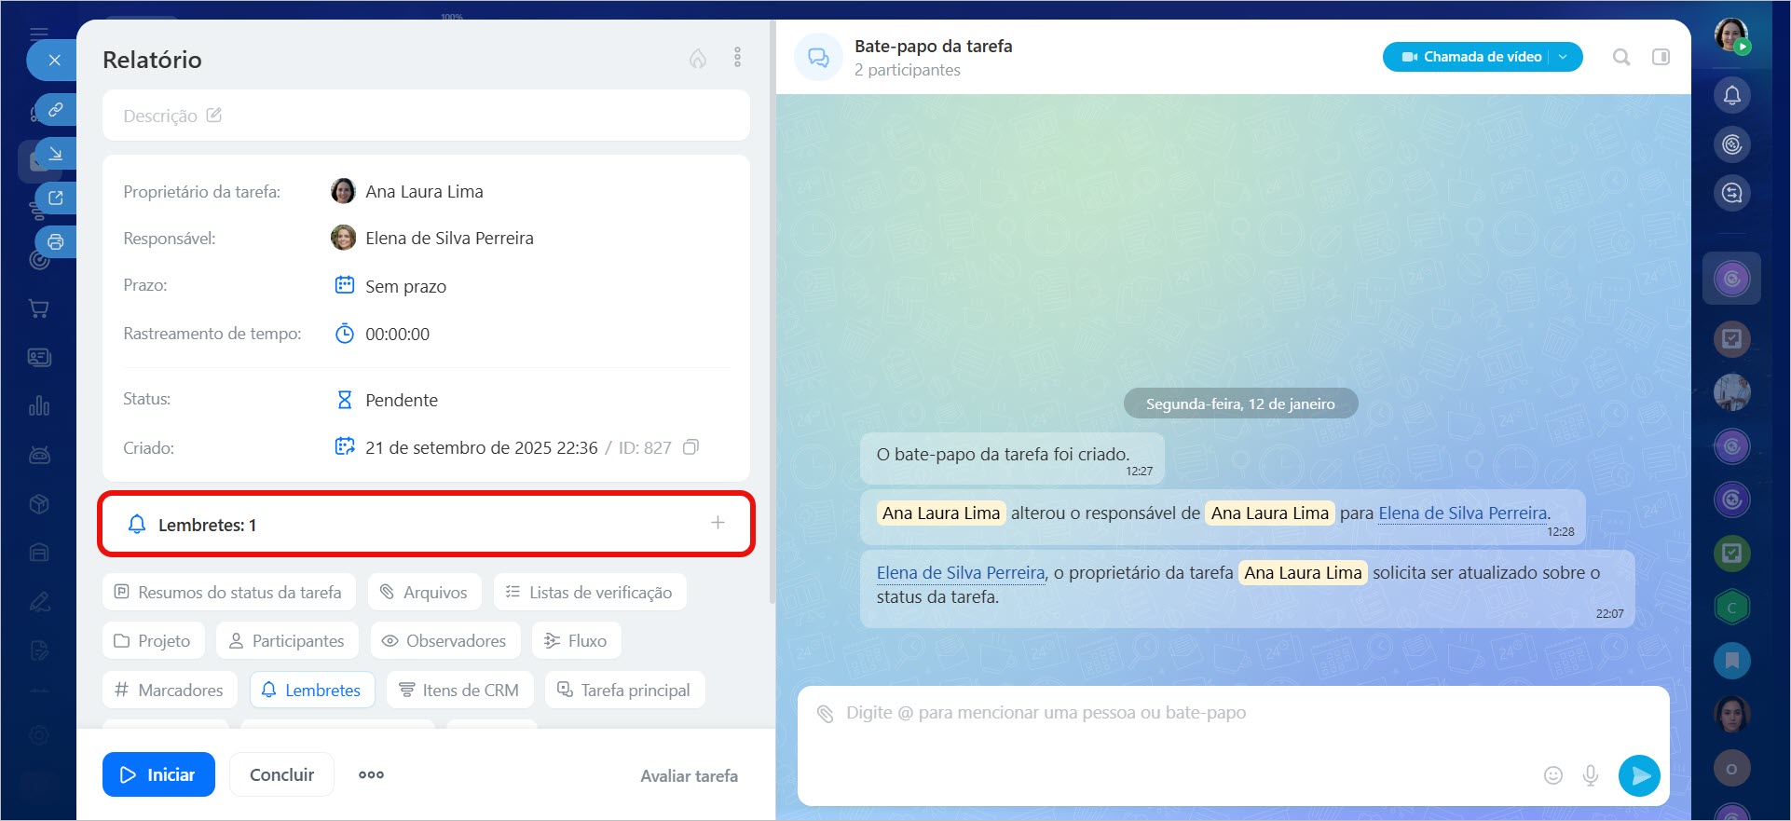Click the send message arrow button

click(x=1639, y=775)
